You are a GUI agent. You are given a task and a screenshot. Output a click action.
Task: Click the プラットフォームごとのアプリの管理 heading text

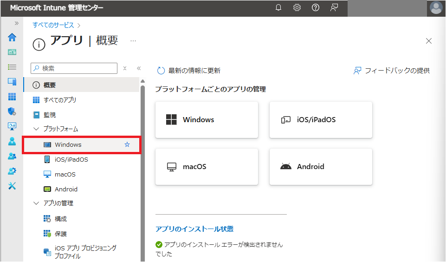click(211, 89)
